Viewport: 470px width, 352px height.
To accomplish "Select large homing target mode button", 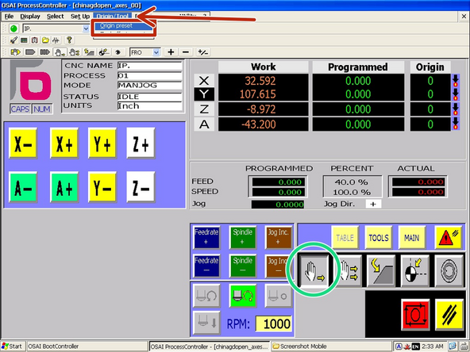I will [415, 271].
